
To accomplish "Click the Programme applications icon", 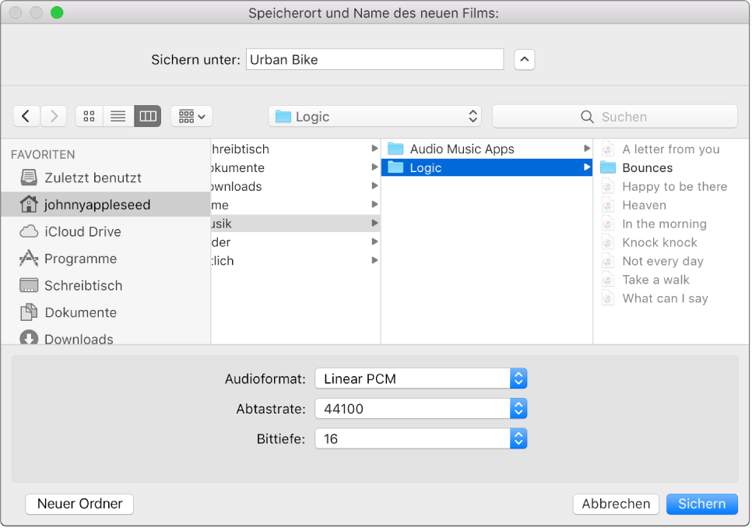I will click(29, 259).
